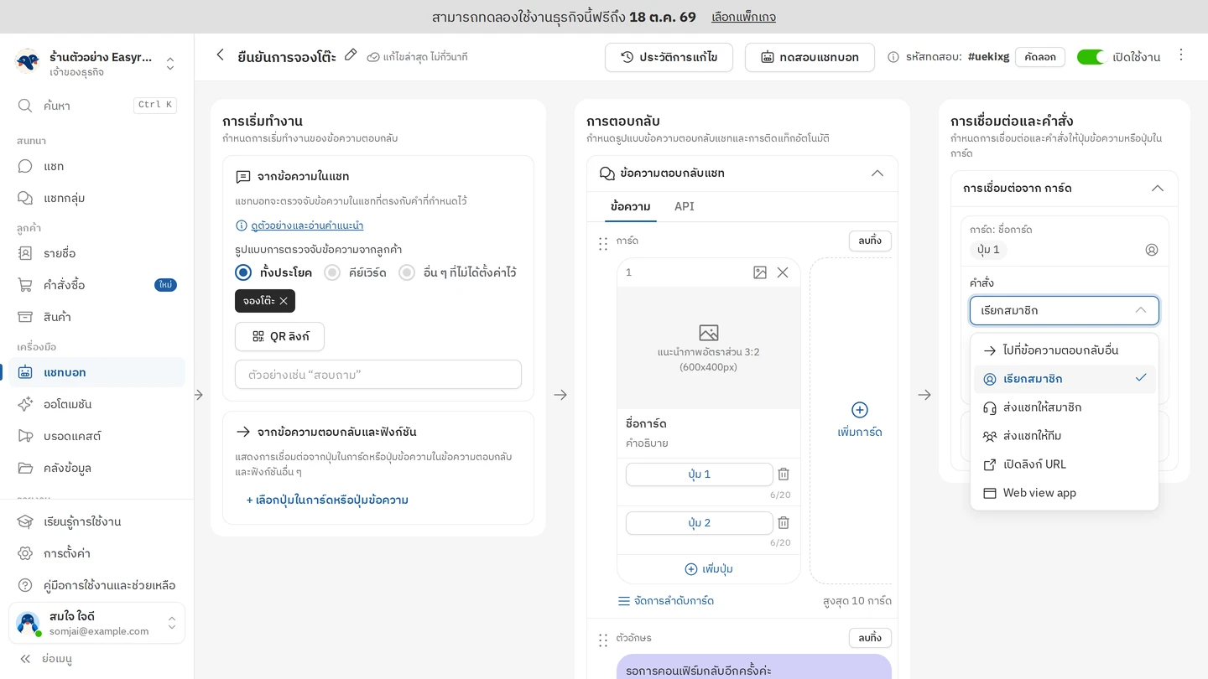Image resolution: width=1208 pixels, height=679 pixels.
Task: Click the ตัวอย่างเช่น "สอบถาม" keyword input field
Action: pyautogui.click(x=378, y=375)
